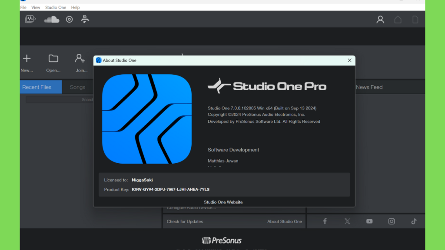Open the SoundCloud icon
Image resolution: width=445 pixels, height=250 pixels.
pyautogui.click(x=51, y=19)
